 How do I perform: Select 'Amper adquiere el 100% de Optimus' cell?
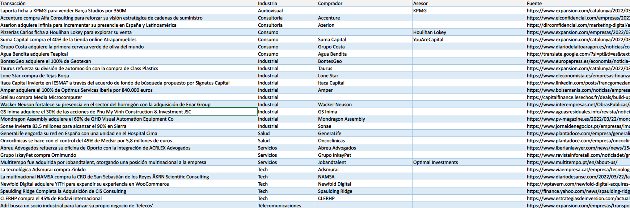[x=128, y=90]
